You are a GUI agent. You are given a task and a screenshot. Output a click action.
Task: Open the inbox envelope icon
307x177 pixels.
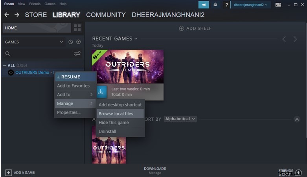point(215,5)
